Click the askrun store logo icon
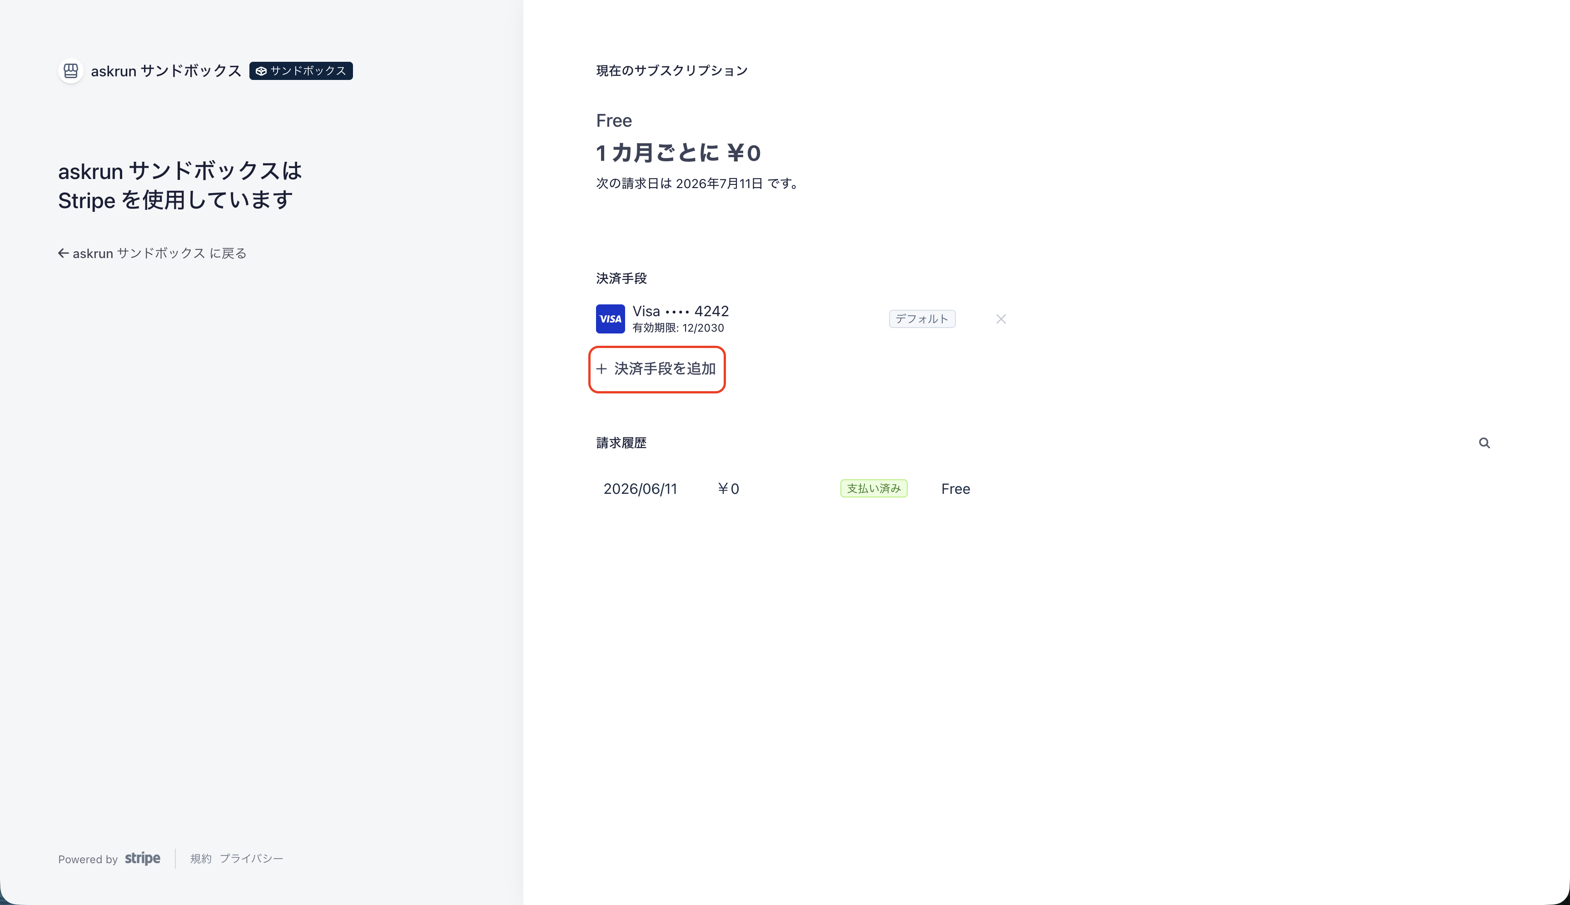This screenshot has height=905, width=1570. click(71, 71)
